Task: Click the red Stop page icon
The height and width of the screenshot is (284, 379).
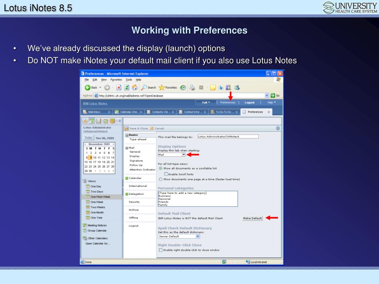Action: point(119,88)
